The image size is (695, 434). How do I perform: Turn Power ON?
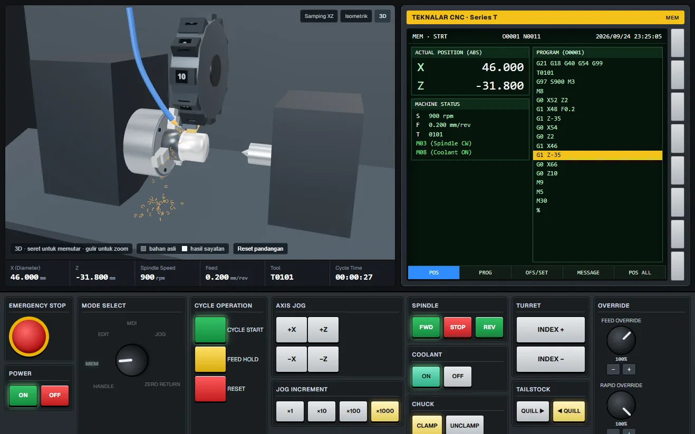click(x=23, y=395)
